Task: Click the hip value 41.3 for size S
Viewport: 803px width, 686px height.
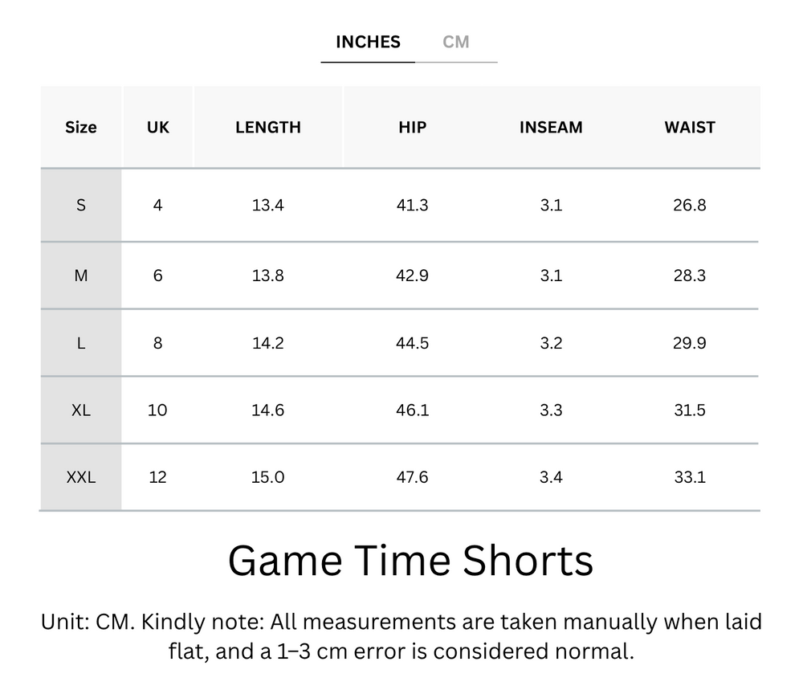Action: tap(412, 205)
